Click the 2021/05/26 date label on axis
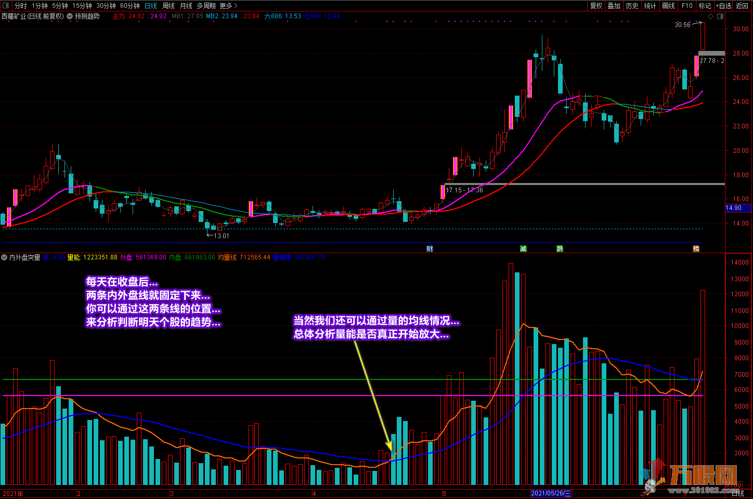This screenshot has height=499, width=753. point(551,493)
